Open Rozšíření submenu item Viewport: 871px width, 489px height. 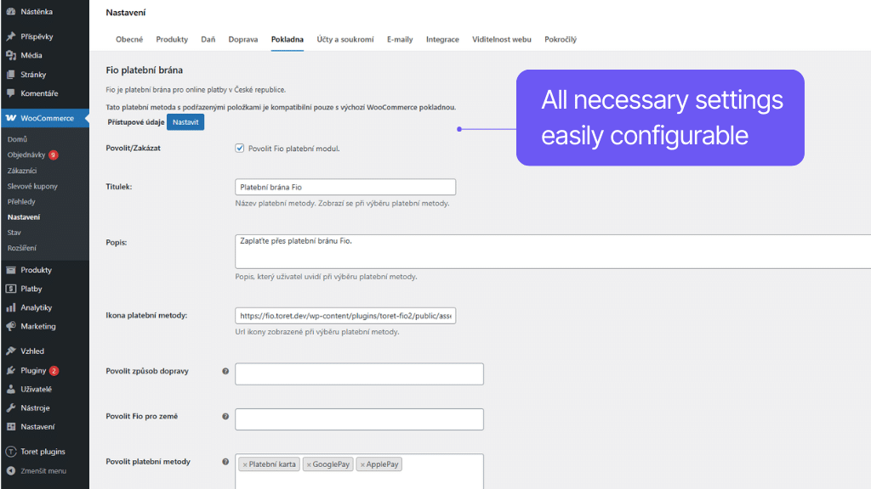tap(21, 248)
